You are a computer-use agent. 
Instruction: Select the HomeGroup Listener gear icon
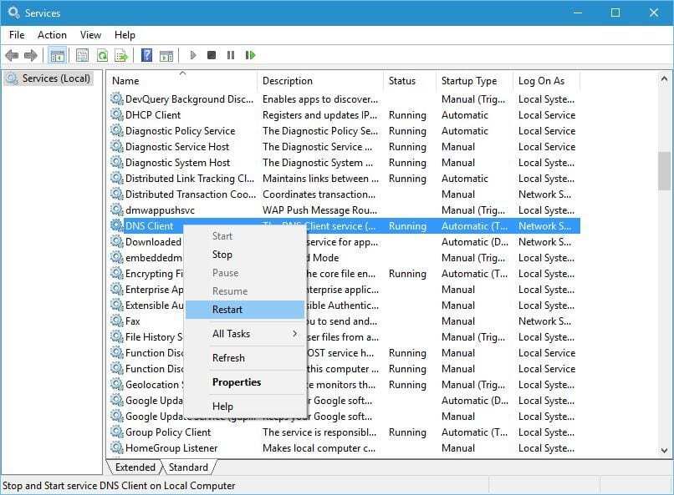(x=117, y=447)
